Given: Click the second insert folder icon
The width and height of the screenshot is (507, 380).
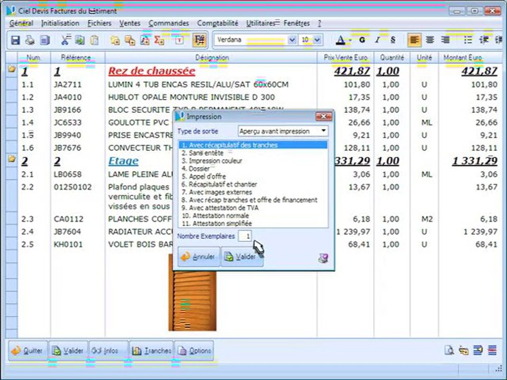Looking at the screenshot, I should 130,40.
